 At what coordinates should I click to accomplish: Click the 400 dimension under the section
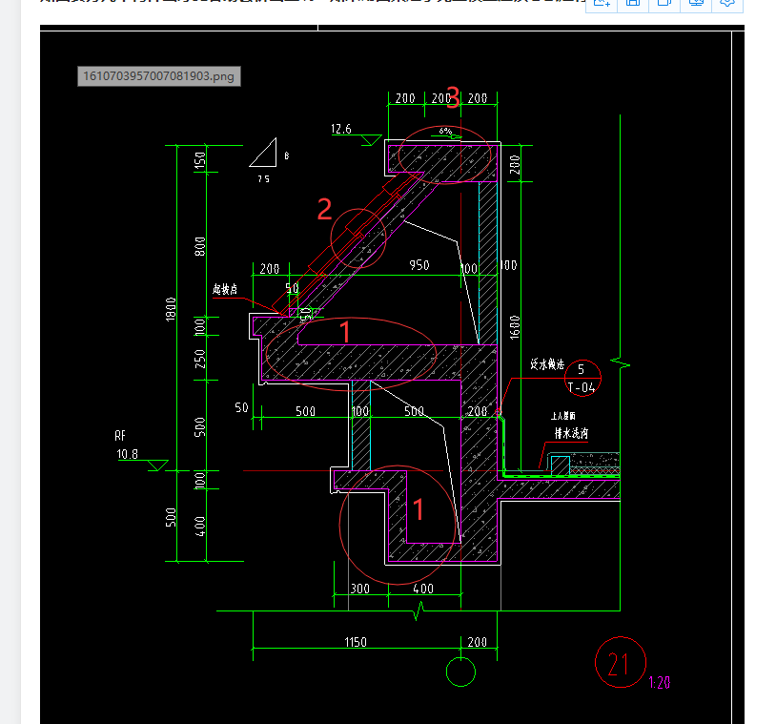[423, 589]
